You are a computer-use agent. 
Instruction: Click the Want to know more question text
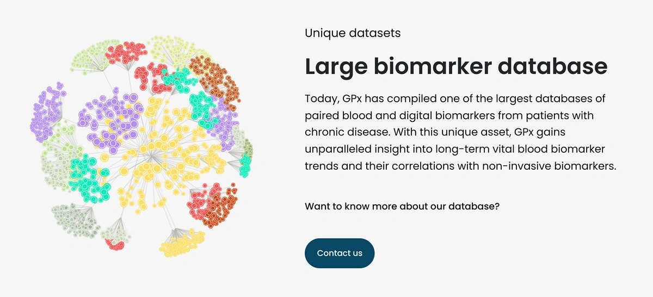[x=402, y=207]
